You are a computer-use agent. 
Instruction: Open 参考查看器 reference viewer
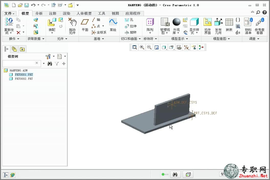point(260,26)
